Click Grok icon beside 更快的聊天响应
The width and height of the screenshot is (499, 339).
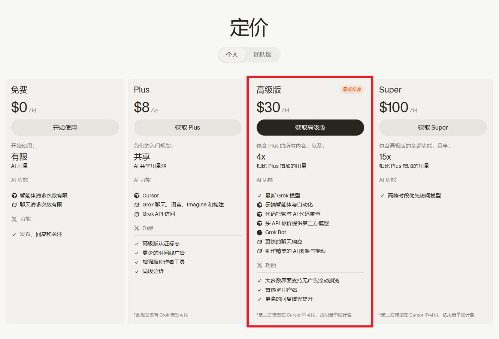pyautogui.click(x=260, y=242)
